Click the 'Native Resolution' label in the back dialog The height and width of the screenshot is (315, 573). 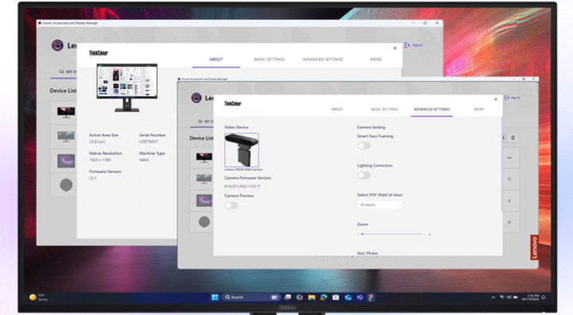105,153
